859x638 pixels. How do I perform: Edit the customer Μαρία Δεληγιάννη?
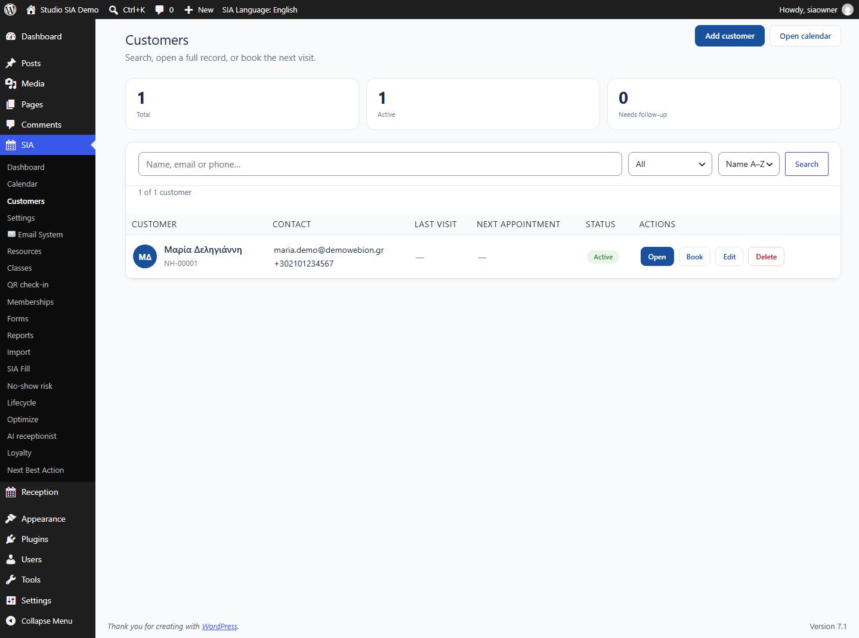click(x=730, y=256)
